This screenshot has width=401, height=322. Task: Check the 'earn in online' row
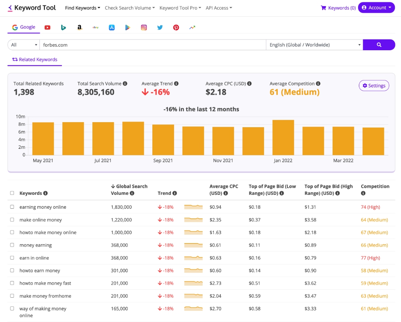coord(12,257)
